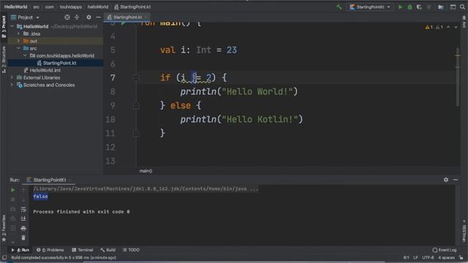This screenshot has width=468, height=263.
Task: Open Project panel settings gear
Action: (88, 18)
